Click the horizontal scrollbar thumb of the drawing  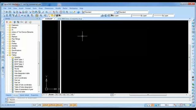148,95
